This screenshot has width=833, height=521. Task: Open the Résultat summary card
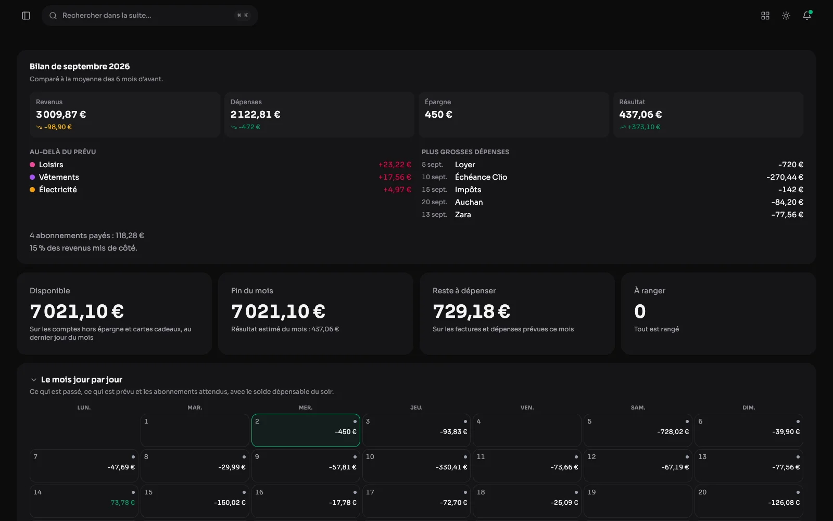(x=708, y=115)
